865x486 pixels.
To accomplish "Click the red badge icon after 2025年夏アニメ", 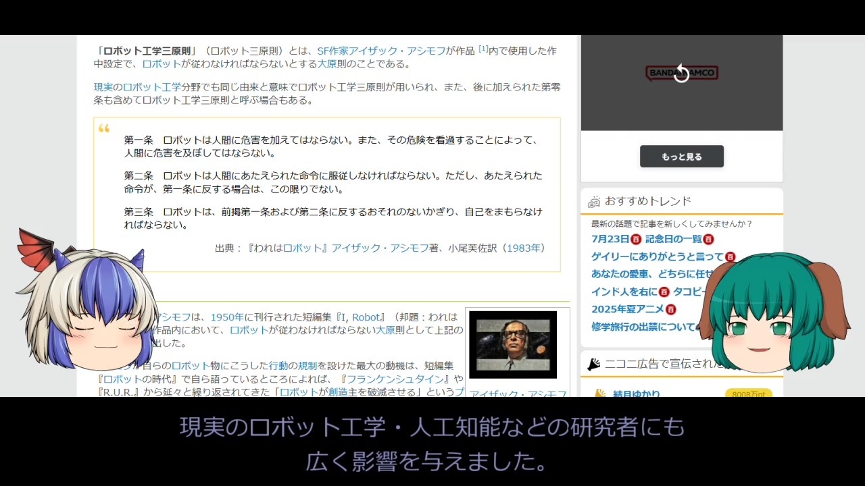I will click(670, 309).
